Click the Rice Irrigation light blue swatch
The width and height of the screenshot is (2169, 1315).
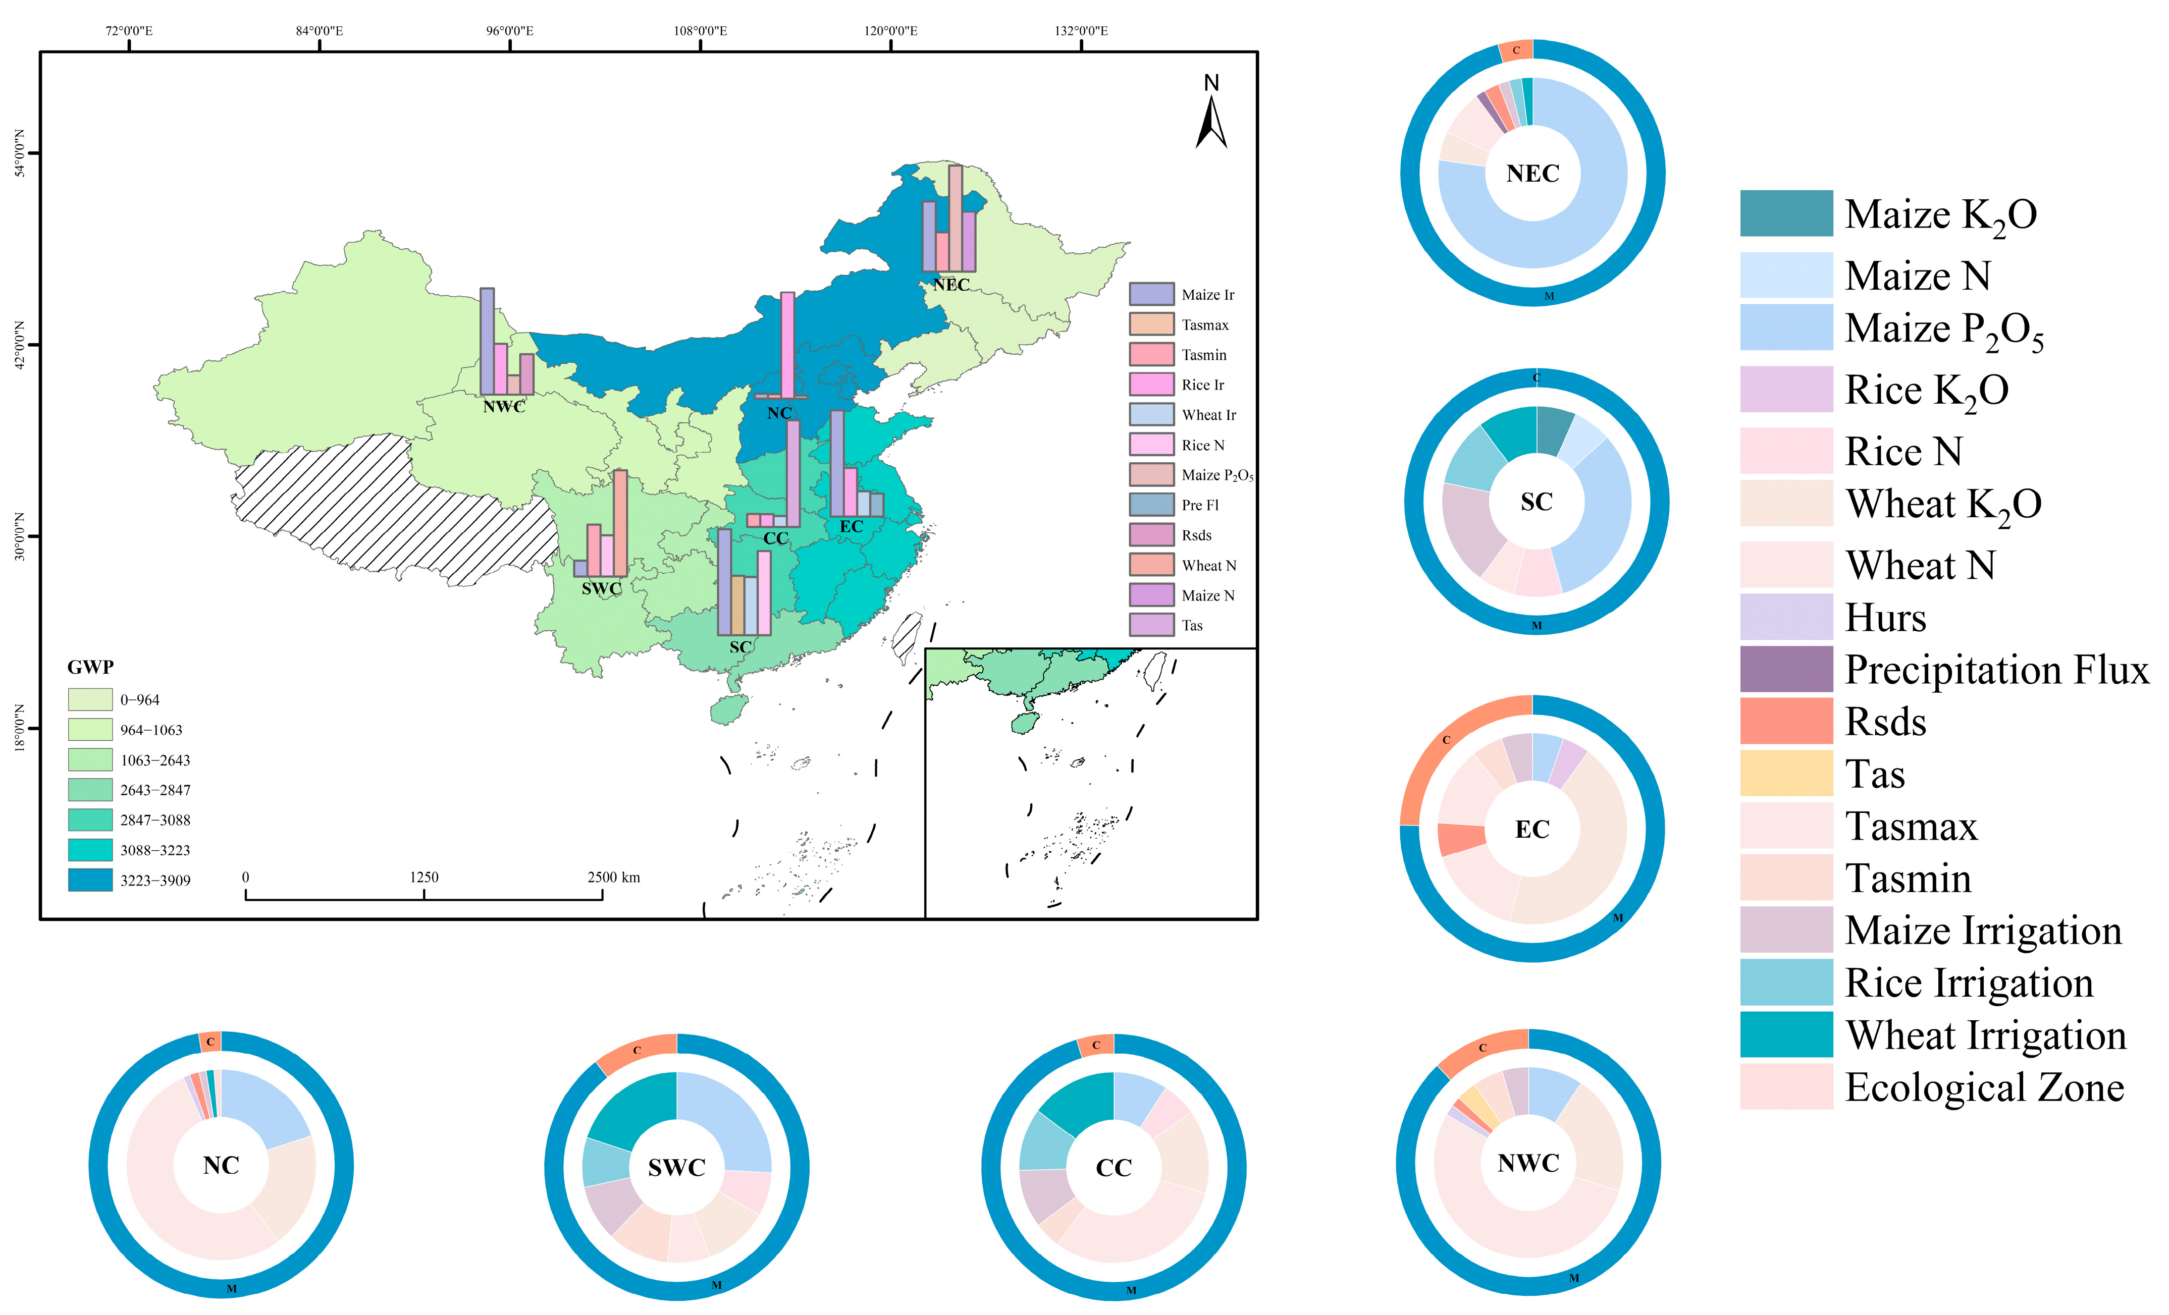1786,982
